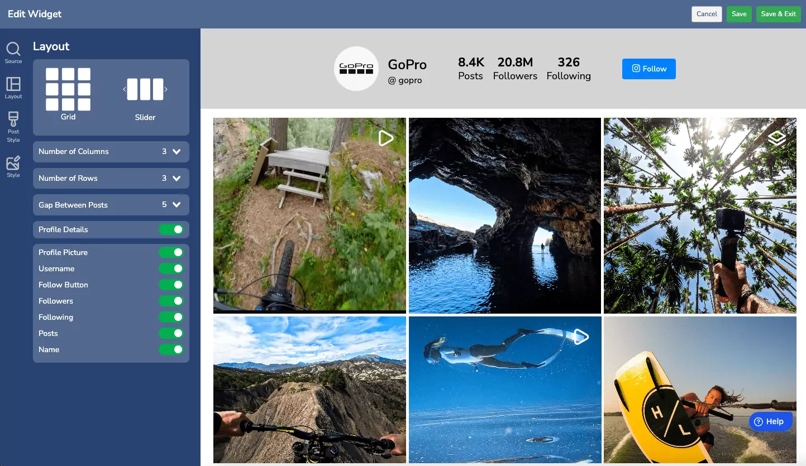Screen dimensions: 806x466
Task: Turn off the Follow Button toggle
Action: coord(171,285)
